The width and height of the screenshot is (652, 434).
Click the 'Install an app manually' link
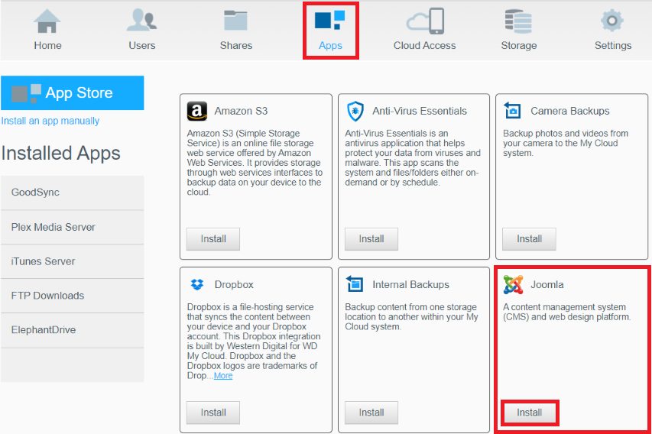pos(50,121)
